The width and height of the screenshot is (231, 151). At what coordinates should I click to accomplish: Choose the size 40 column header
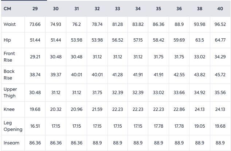pos(220,9)
